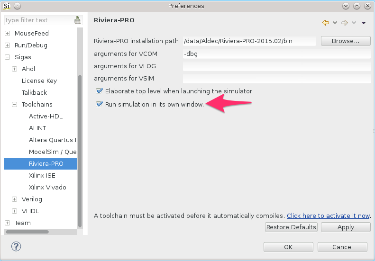Image resolution: width=375 pixels, height=261 pixels.
Task: Select License Key preference page
Action: pyautogui.click(x=39, y=81)
